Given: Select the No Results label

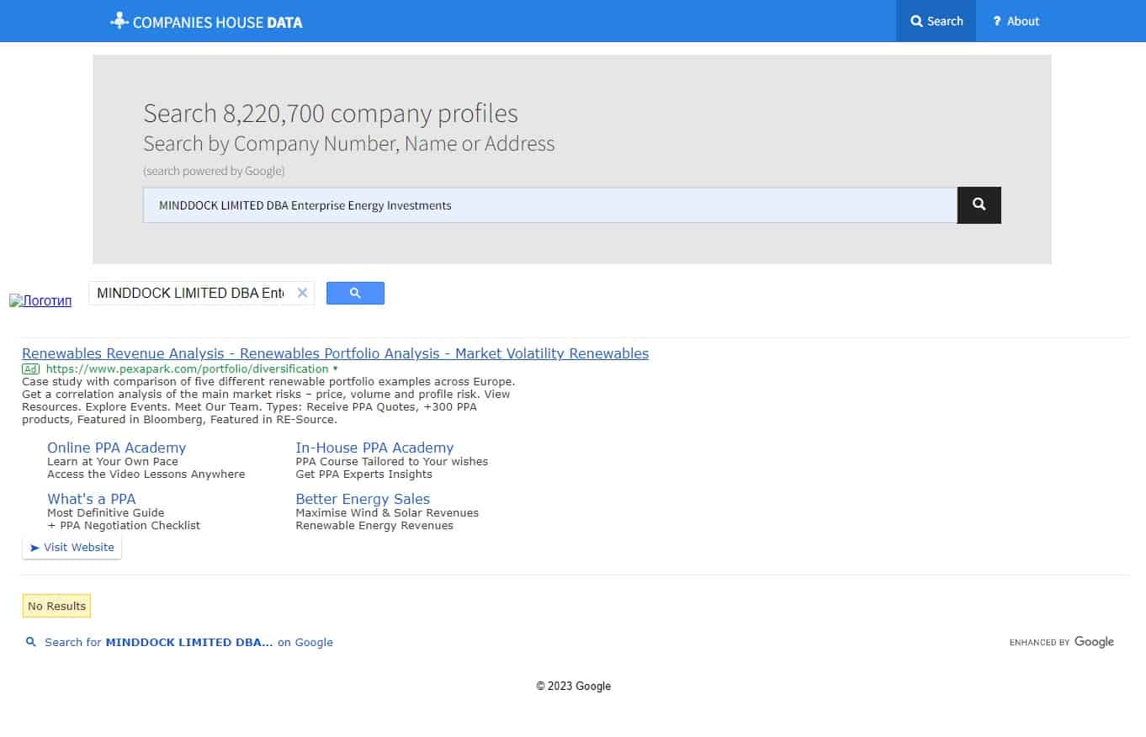Looking at the screenshot, I should (56, 606).
